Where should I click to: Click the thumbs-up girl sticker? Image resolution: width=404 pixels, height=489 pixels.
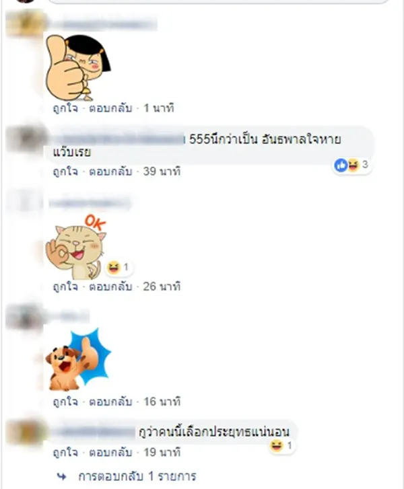[x=78, y=67]
